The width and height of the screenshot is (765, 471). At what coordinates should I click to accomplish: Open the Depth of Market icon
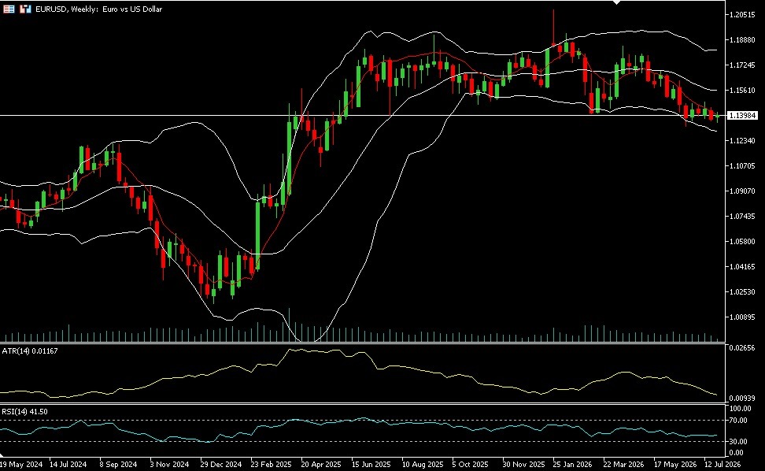point(25,9)
